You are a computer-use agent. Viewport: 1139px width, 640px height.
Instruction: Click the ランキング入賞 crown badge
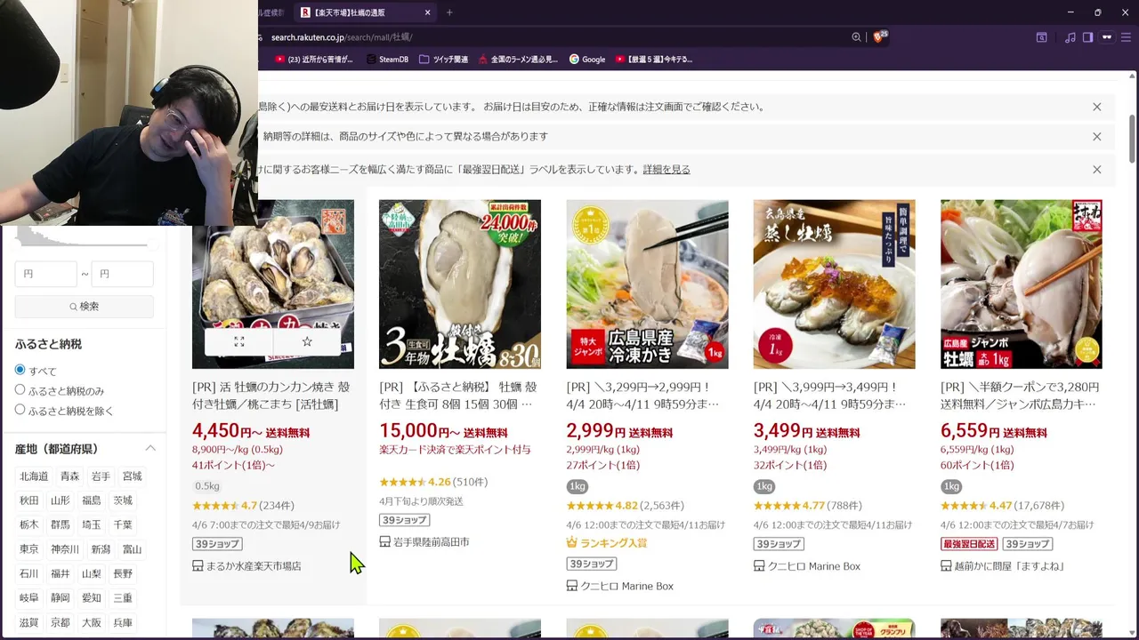607,543
